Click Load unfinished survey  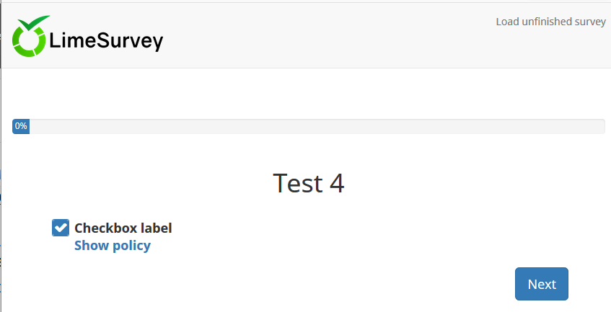tap(550, 22)
